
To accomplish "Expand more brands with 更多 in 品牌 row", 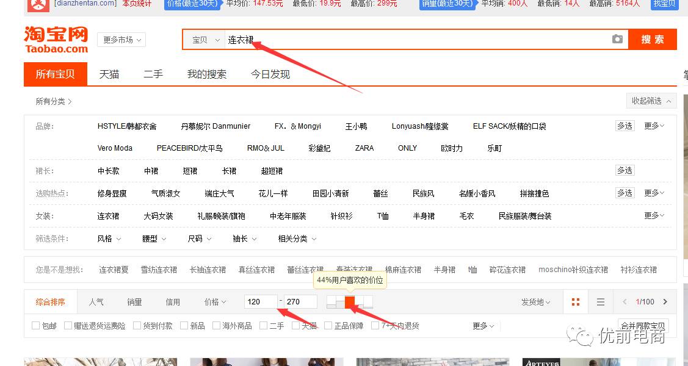I will [654, 126].
